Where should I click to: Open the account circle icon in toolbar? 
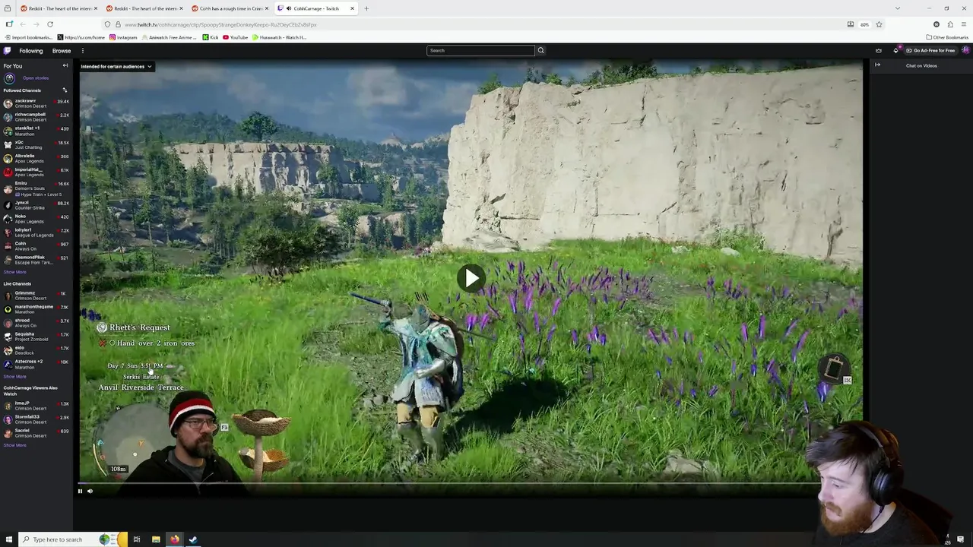[x=937, y=24]
